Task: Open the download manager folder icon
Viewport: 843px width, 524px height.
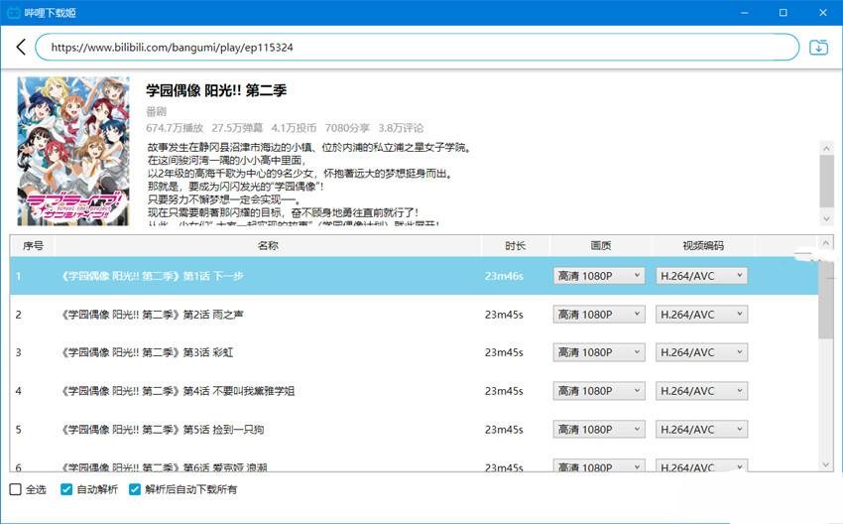Action: 818,48
